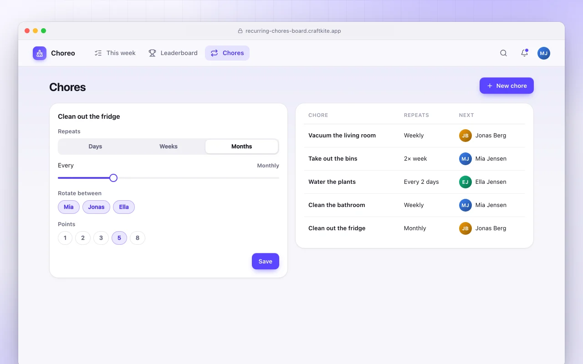Click the MJ avatar in Take out the bins row
583x364 pixels.
tap(465, 159)
